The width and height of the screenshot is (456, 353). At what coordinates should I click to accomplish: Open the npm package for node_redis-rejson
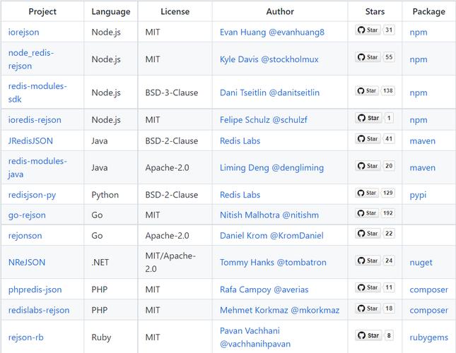(419, 60)
